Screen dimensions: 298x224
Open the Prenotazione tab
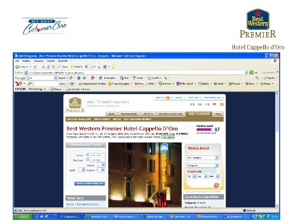[x=129, y=114]
